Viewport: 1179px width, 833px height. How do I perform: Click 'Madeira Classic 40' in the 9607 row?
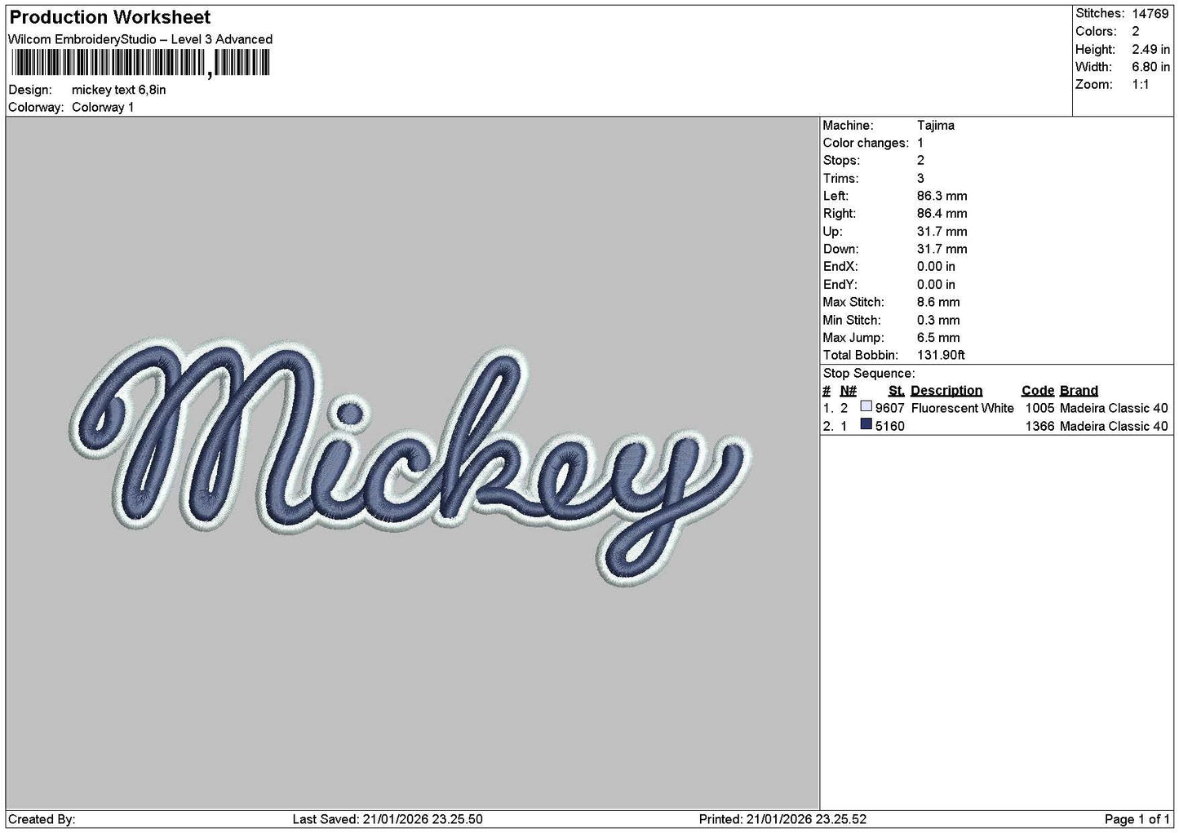click(x=1114, y=409)
